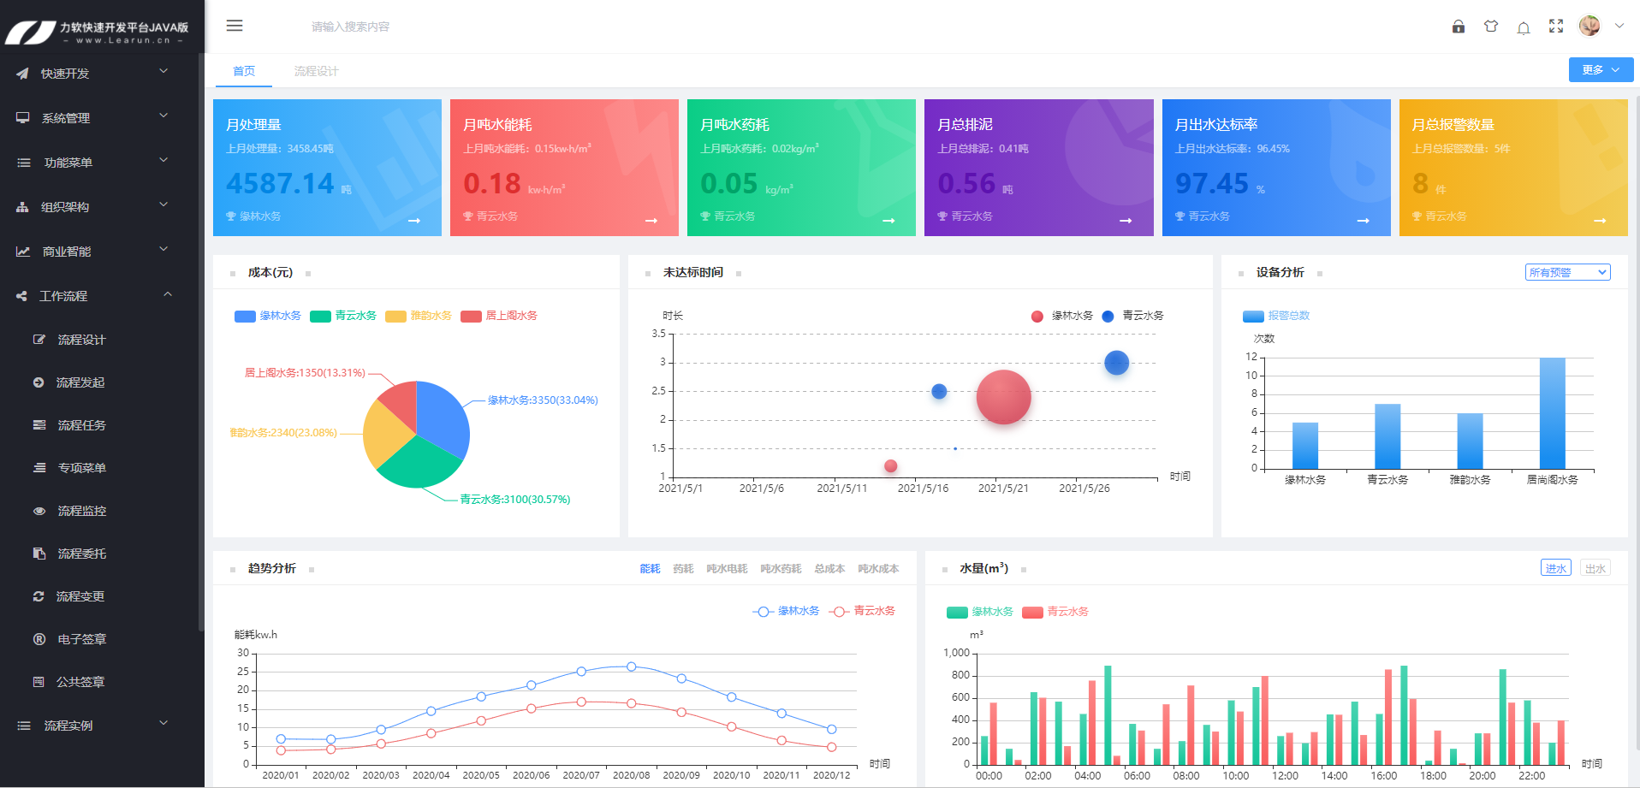Select the 首页 tab

click(244, 71)
